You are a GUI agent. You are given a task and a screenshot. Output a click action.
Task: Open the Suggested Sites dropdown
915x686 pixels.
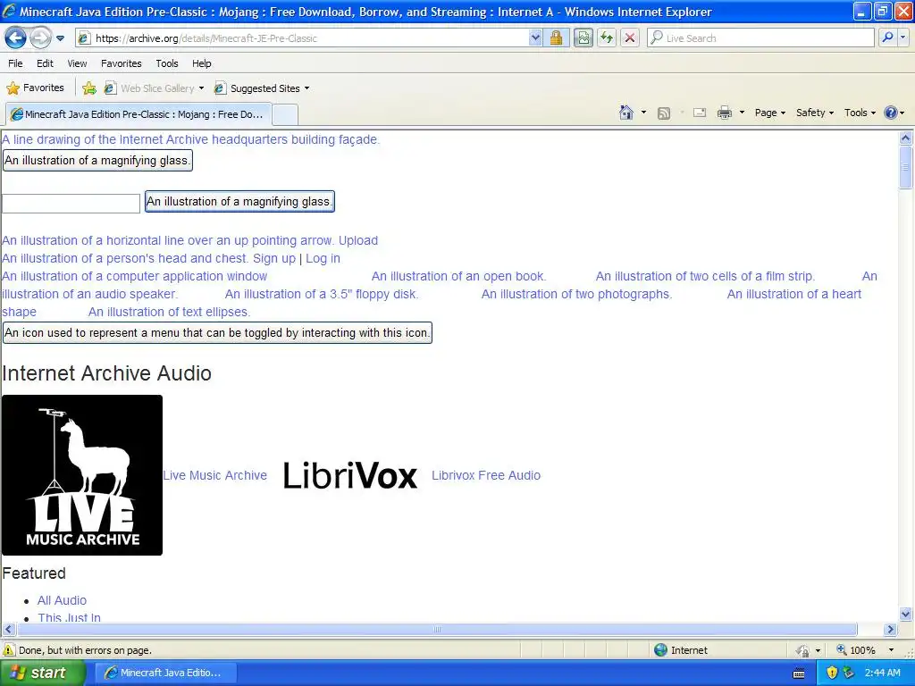coord(262,88)
